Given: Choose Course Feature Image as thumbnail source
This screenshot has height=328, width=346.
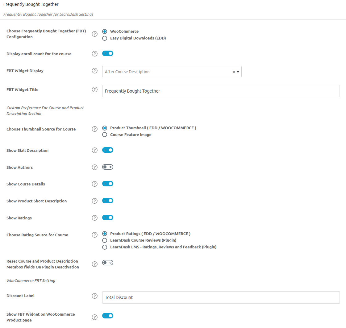Looking at the screenshot, I should coord(105,135).
